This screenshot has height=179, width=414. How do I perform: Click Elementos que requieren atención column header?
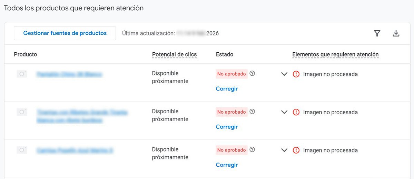[x=335, y=54]
